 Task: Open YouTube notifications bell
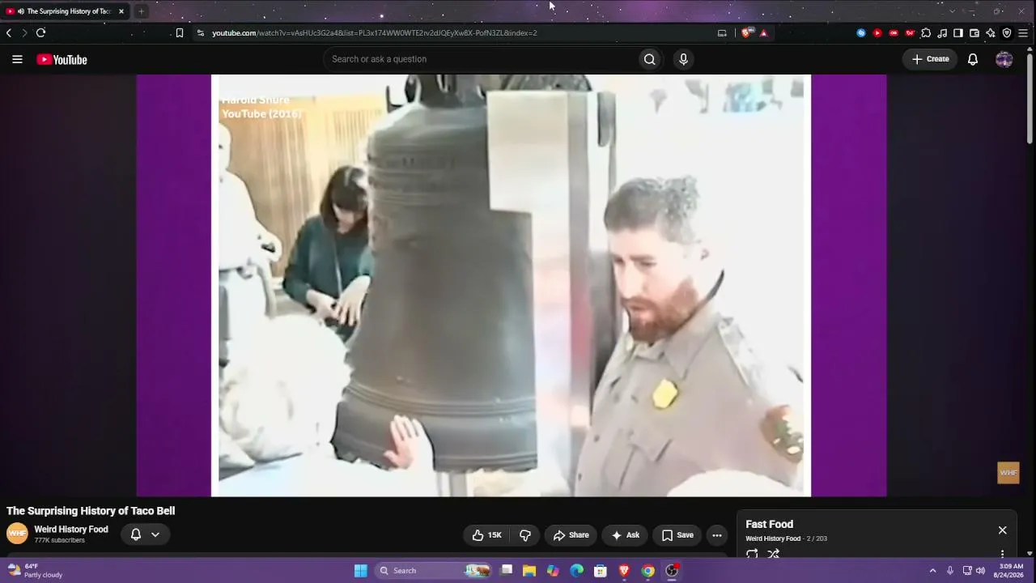click(x=973, y=59)
